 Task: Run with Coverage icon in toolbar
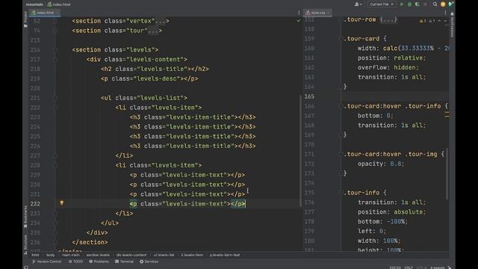(x=417, y=4)
